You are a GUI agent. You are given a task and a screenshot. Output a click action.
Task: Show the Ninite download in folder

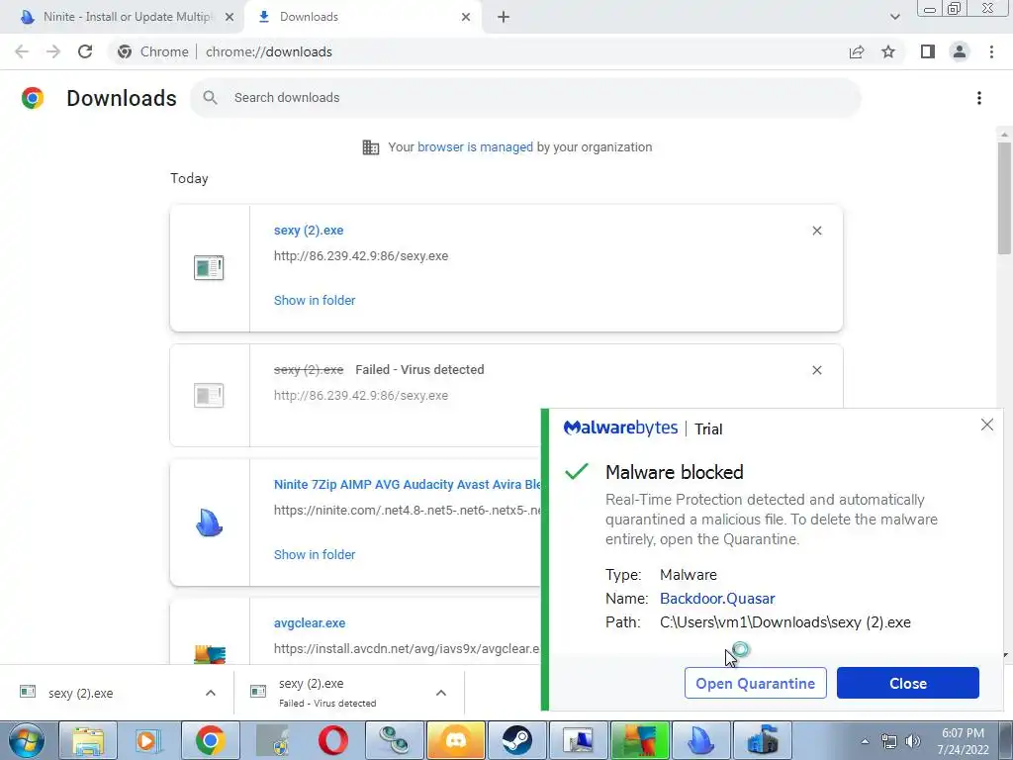tap(315, 554)
